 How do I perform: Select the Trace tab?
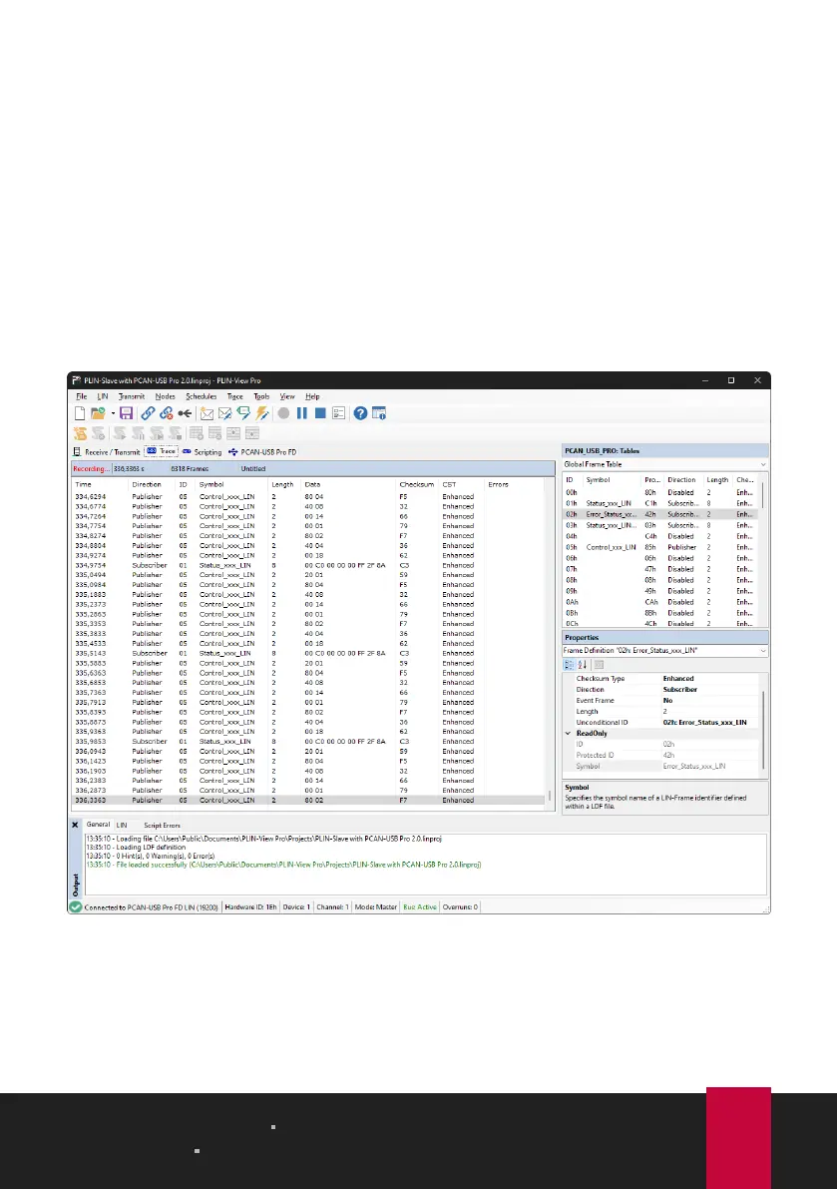(x=162, y=451)
